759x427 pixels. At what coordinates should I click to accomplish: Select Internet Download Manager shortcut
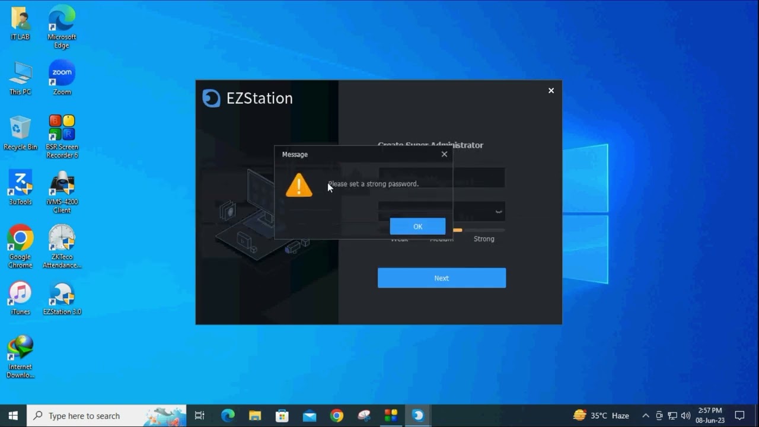[20, 356]
